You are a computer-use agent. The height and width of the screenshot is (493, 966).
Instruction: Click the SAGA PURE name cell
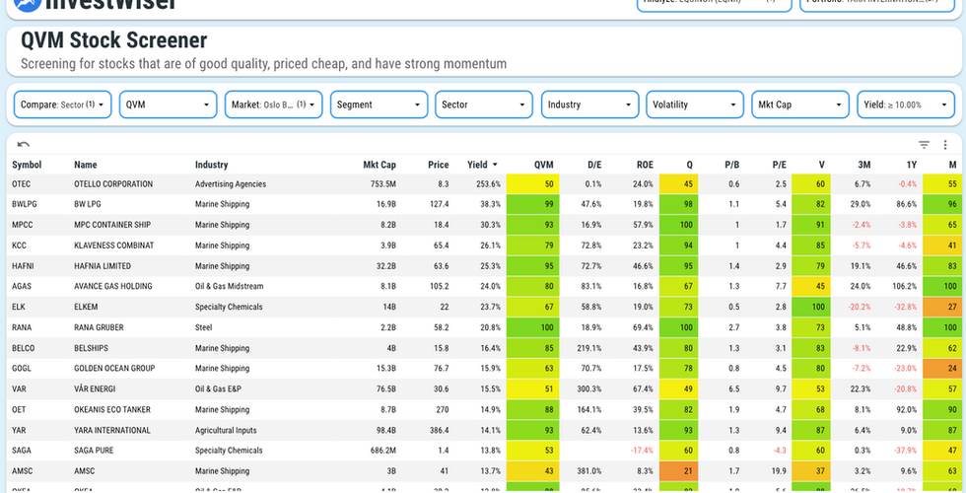(x=94, y=450)
